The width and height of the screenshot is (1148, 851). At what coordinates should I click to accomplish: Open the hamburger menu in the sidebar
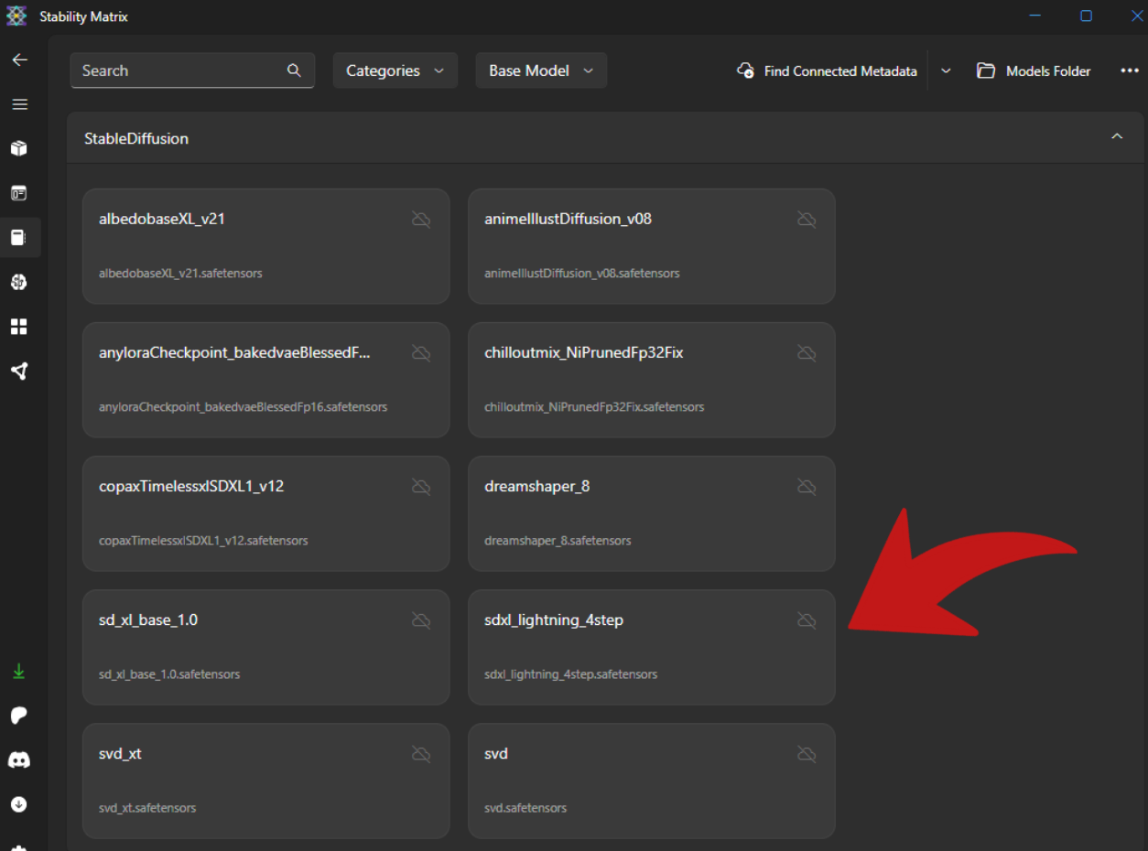[19, 104]
